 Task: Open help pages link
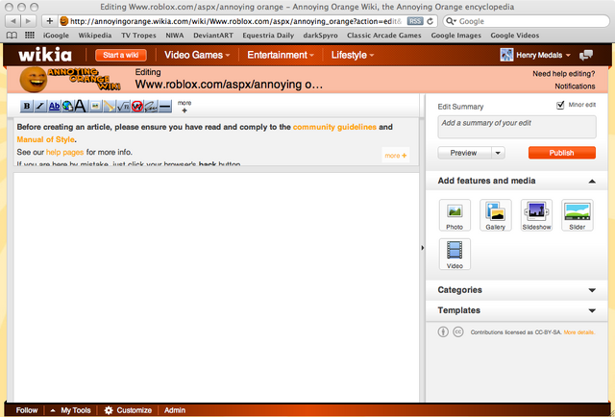point(64,152)
